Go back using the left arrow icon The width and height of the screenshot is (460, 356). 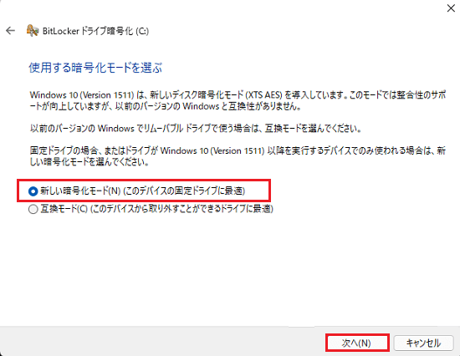11,30
